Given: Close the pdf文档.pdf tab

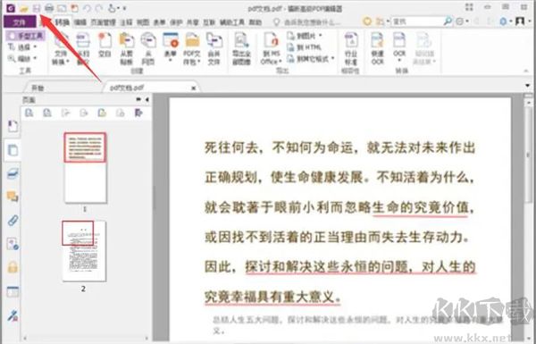Looking at the screenshot, I should [x=194, y=88].
